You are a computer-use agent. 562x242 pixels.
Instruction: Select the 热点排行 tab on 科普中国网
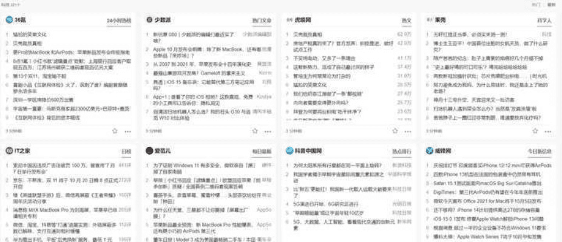402,152
